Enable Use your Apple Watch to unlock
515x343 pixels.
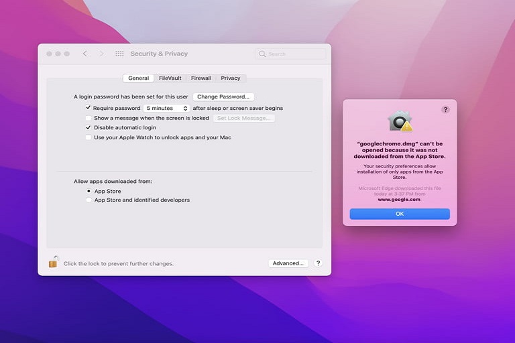tap(89, 137)
